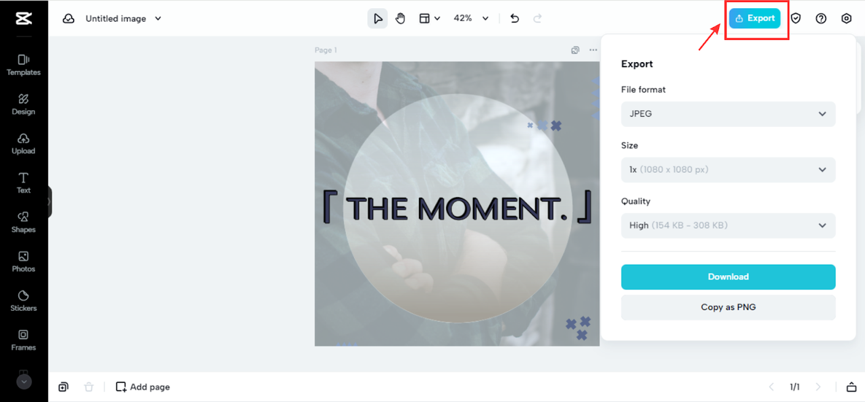865x402 pixels.
Task: Expand more sidebar items with down chevron
Action: (24, 382)
